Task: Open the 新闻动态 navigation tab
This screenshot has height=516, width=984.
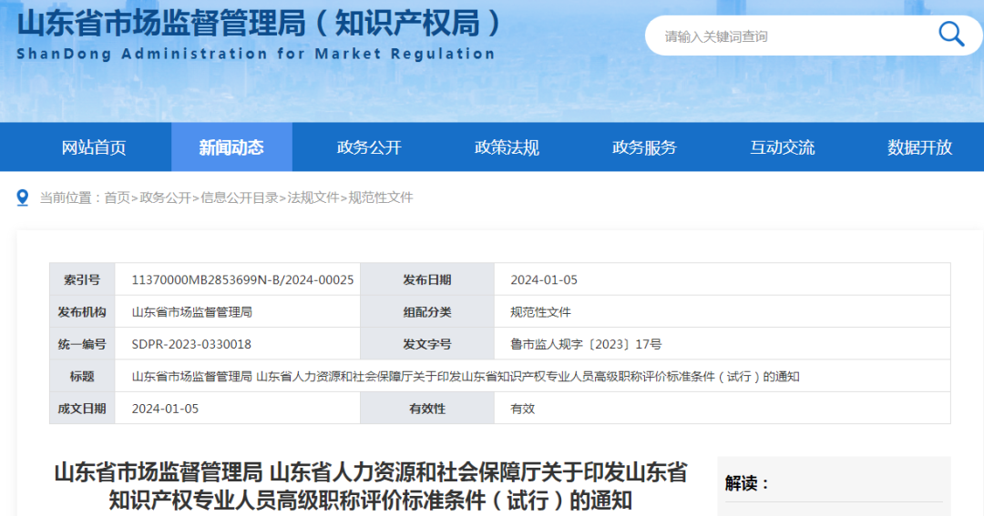Action: 231,147
